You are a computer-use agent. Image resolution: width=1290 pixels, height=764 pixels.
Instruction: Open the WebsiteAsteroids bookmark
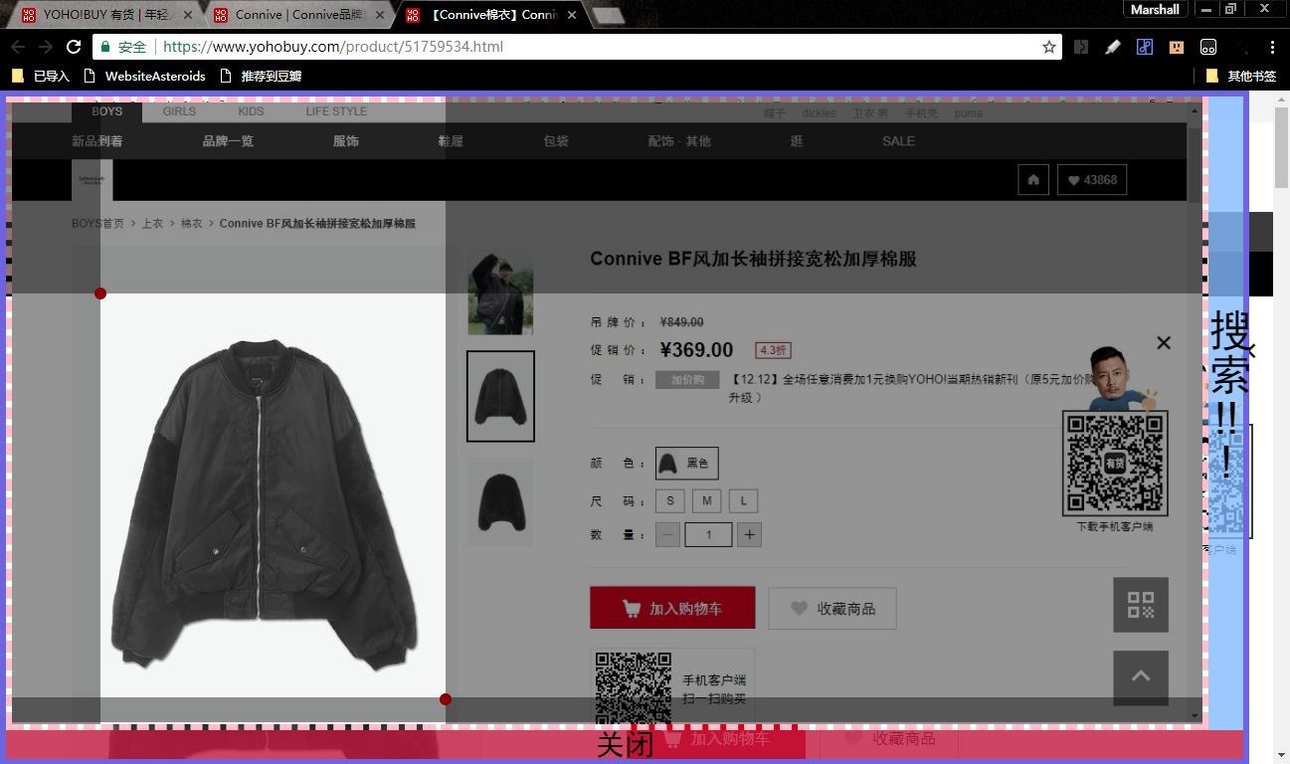pos(145,76)
